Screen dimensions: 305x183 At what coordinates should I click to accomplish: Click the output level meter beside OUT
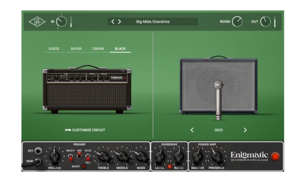(275, 22)
